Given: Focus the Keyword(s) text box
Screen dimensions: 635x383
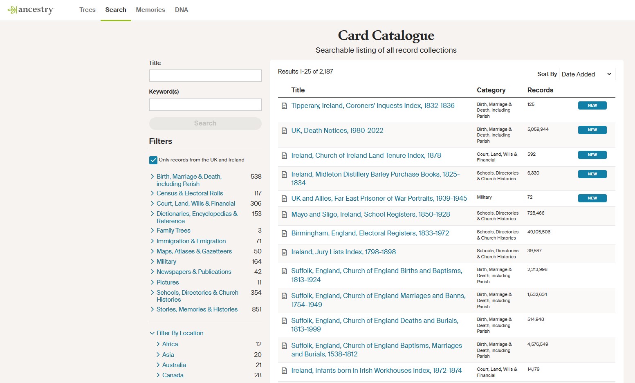Looking at the screenshot, I should click(205, 105).
